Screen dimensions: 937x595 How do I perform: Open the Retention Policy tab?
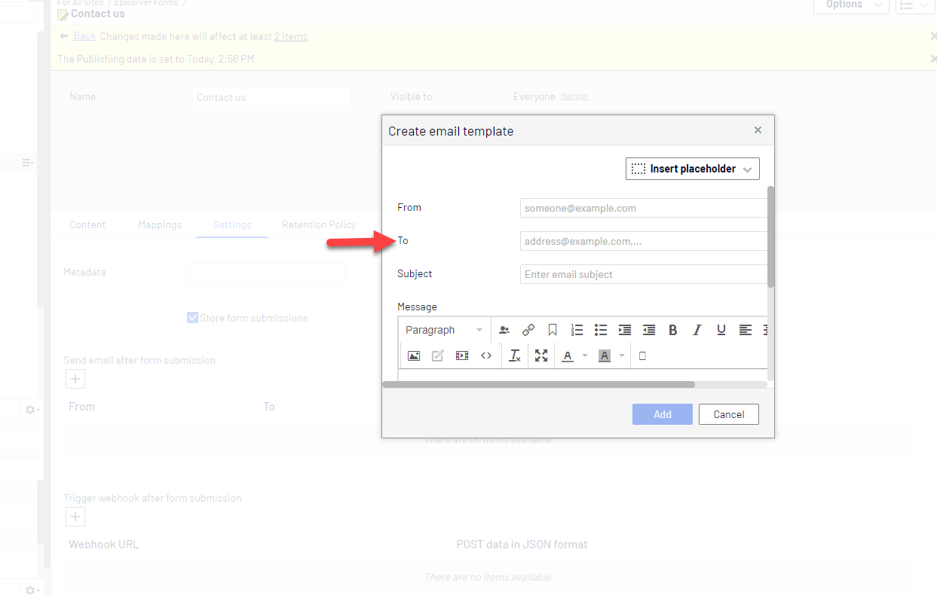(x=319, y=224)
